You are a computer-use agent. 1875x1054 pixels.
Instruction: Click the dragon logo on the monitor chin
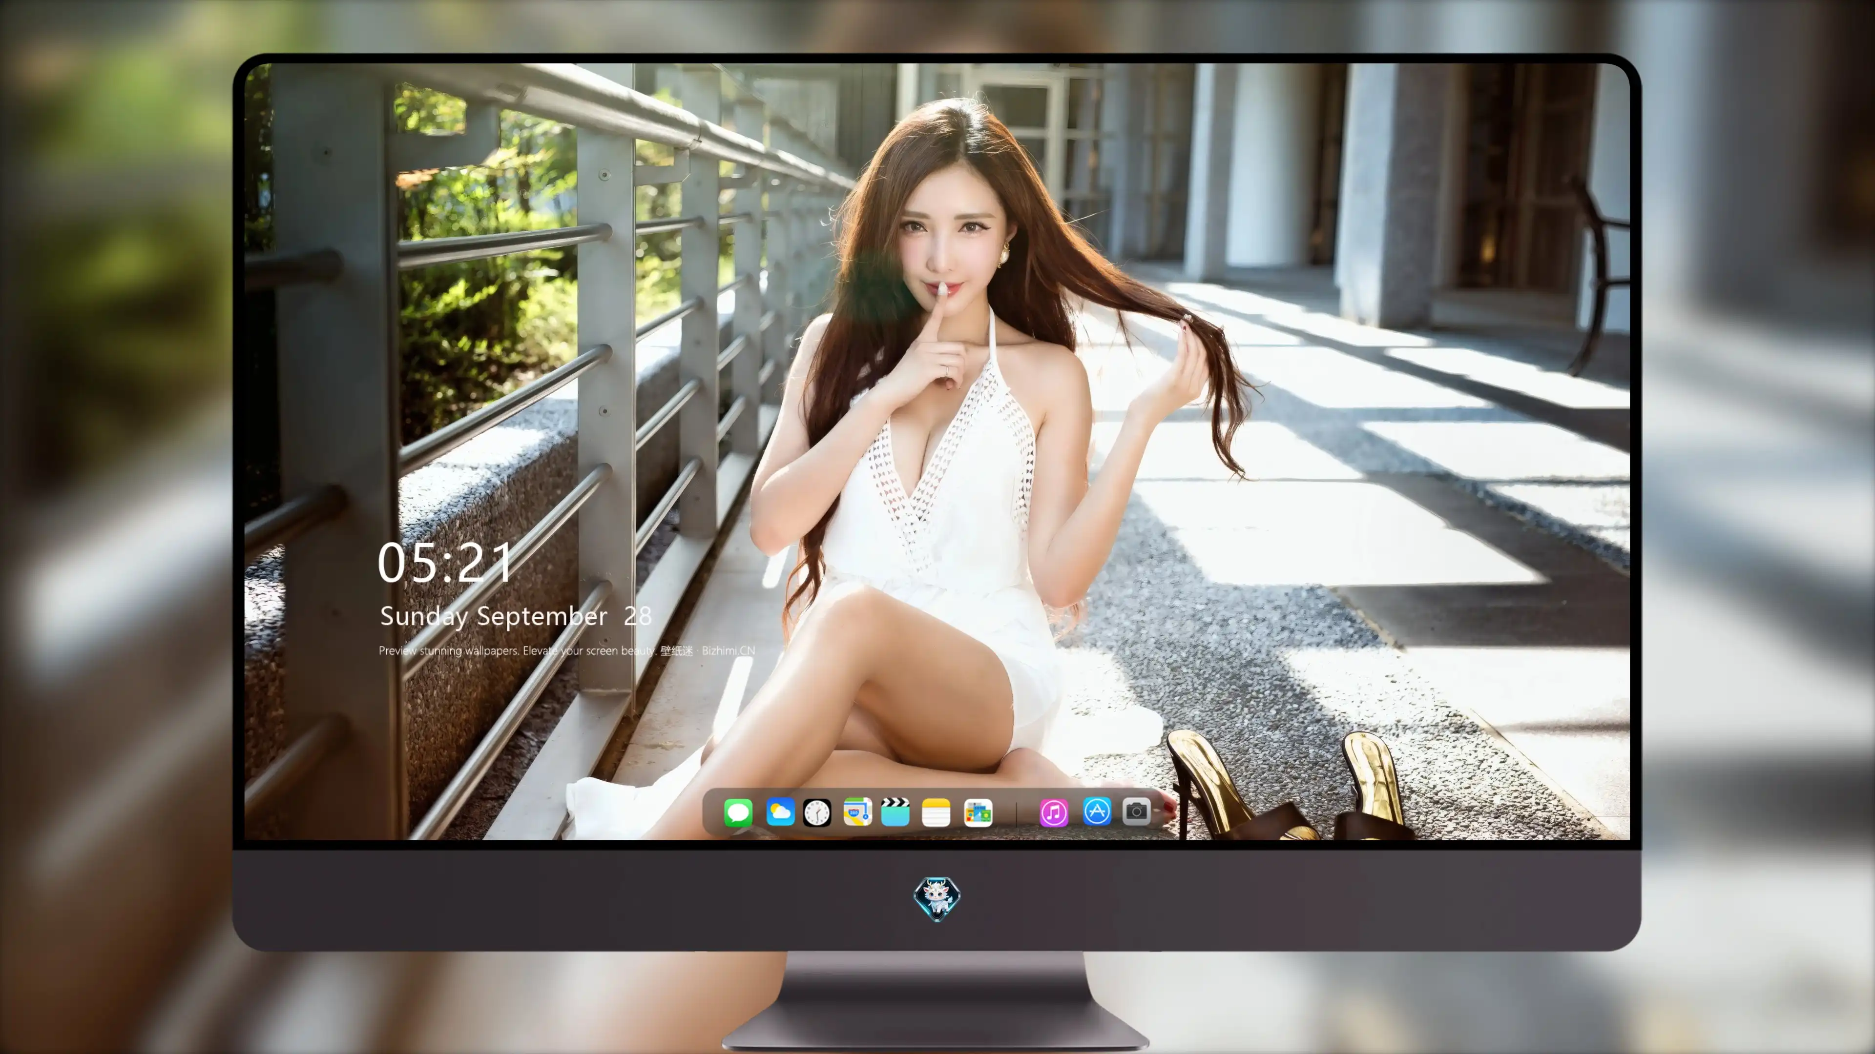tap(937, 898)
